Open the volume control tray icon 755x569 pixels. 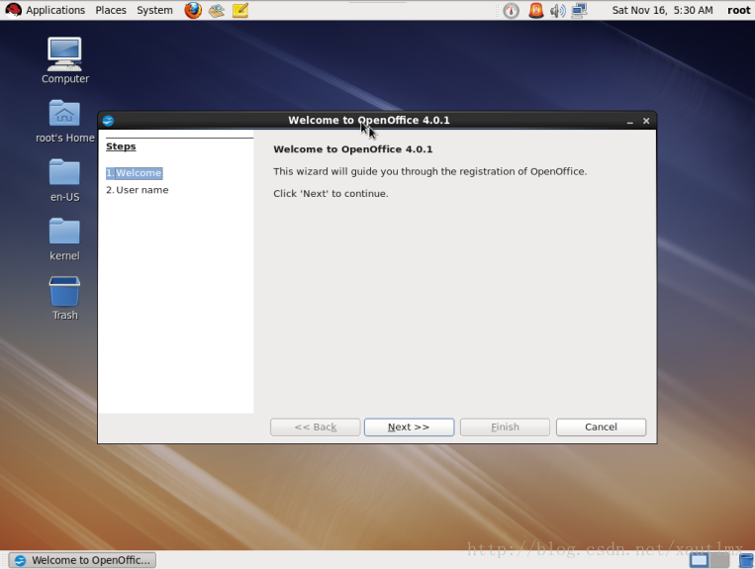[557, 10]
